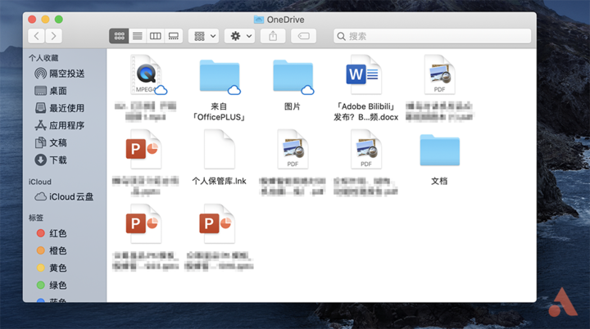
Task: Click the Share toolbar button
Action: 273,36
